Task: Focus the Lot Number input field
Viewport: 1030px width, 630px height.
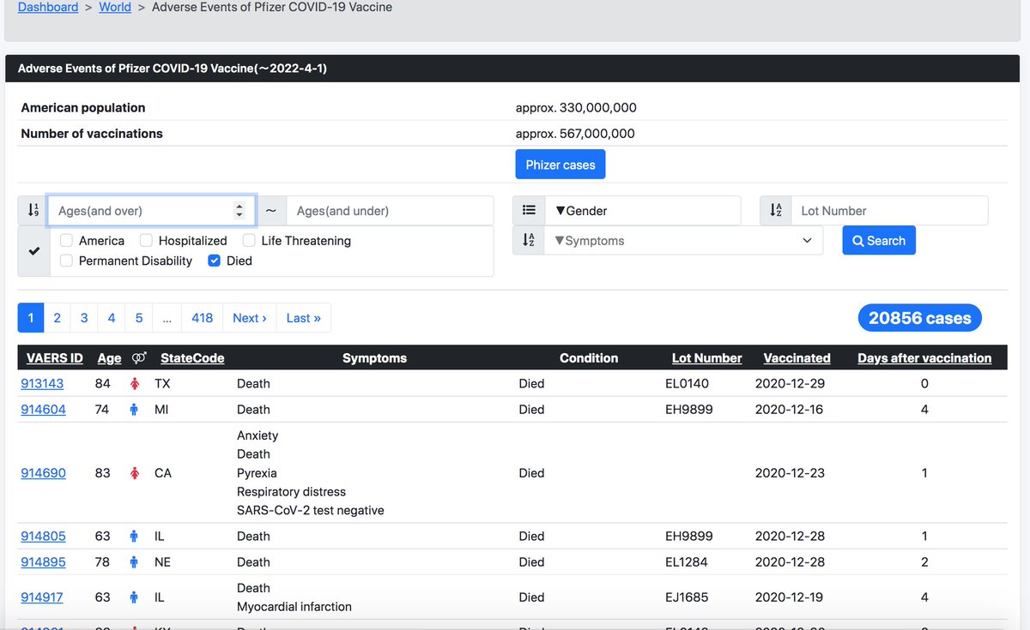Action: click(889, 210)
